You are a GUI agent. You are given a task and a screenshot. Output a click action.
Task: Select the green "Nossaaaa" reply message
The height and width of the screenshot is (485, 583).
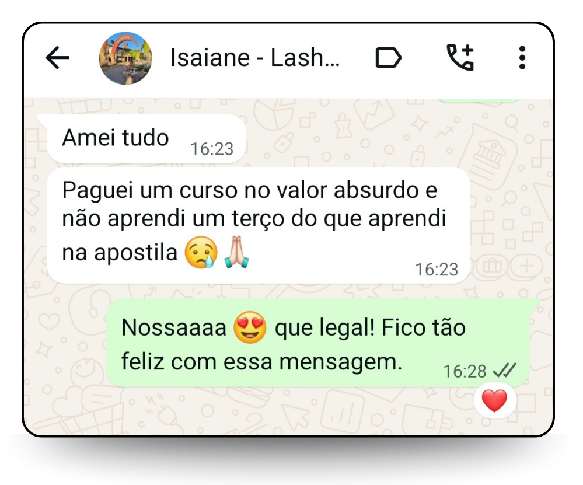click(x=318, y=343)
